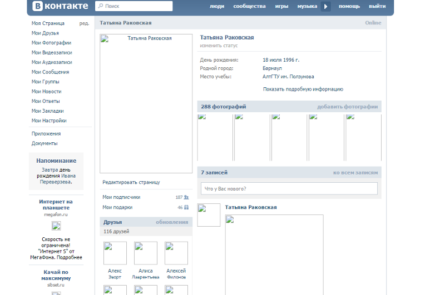445x295 pixels.
Task: Expand Показать подробную информацию
Action: tap(303, 89)
